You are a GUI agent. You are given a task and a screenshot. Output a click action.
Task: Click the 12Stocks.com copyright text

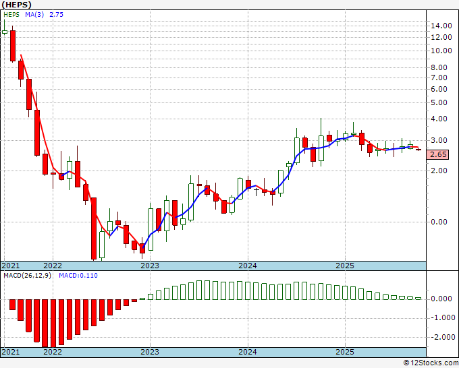pos(431,363)
